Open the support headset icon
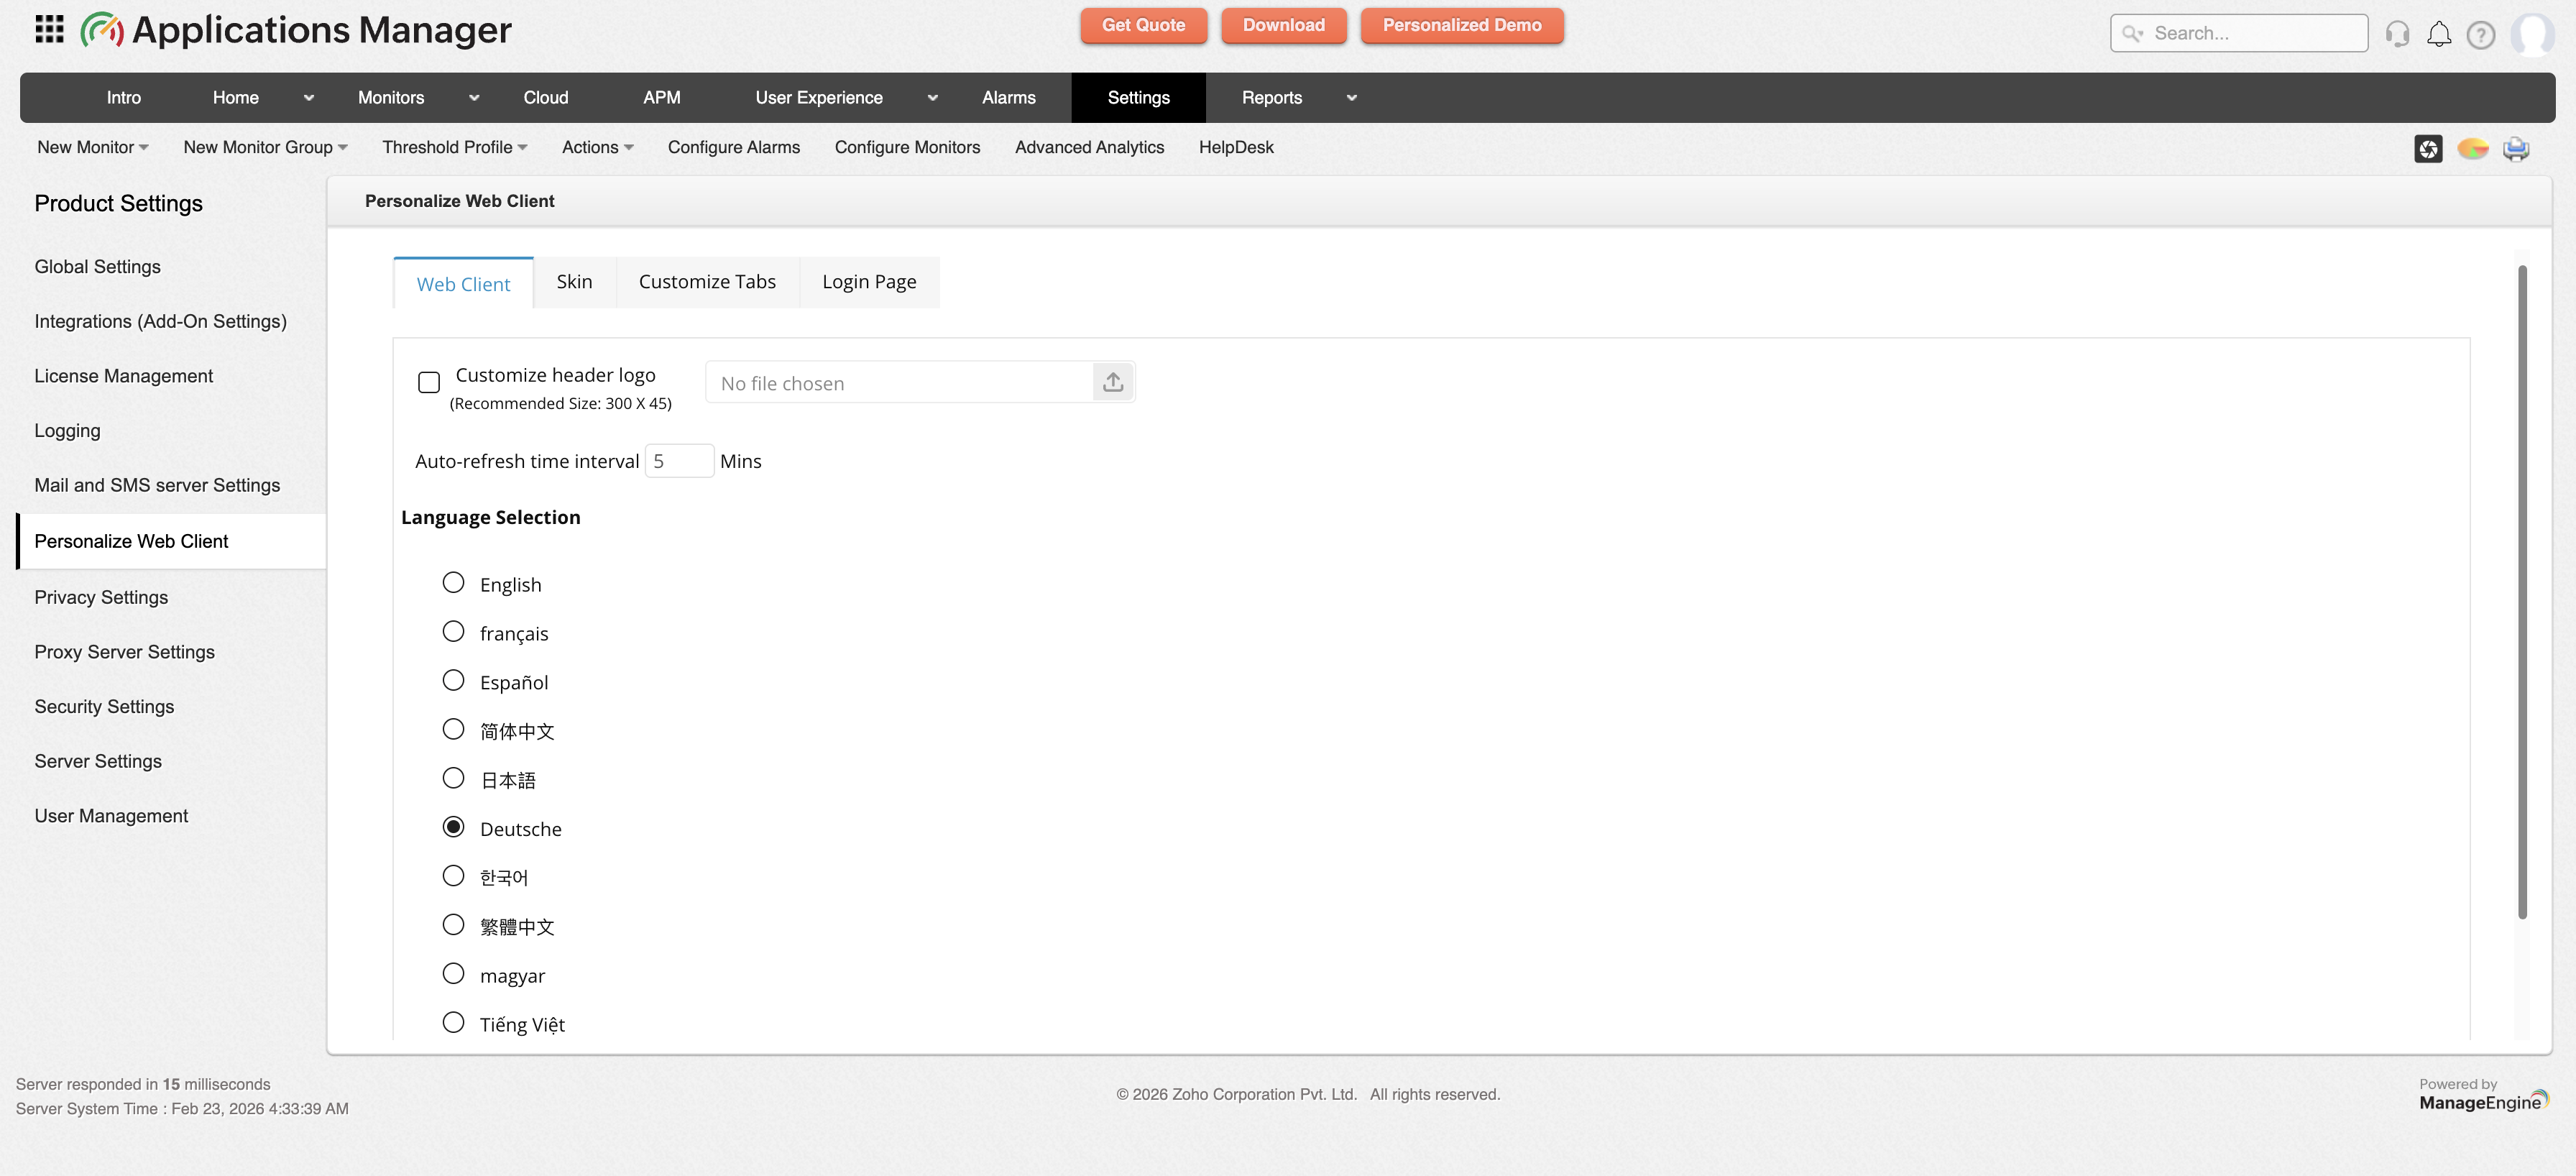The height and width of the screenshot is (1176, 2576). [x=2397, y=33]
